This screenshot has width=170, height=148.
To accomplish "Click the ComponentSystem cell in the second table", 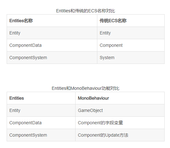I will tap(41, 135).
